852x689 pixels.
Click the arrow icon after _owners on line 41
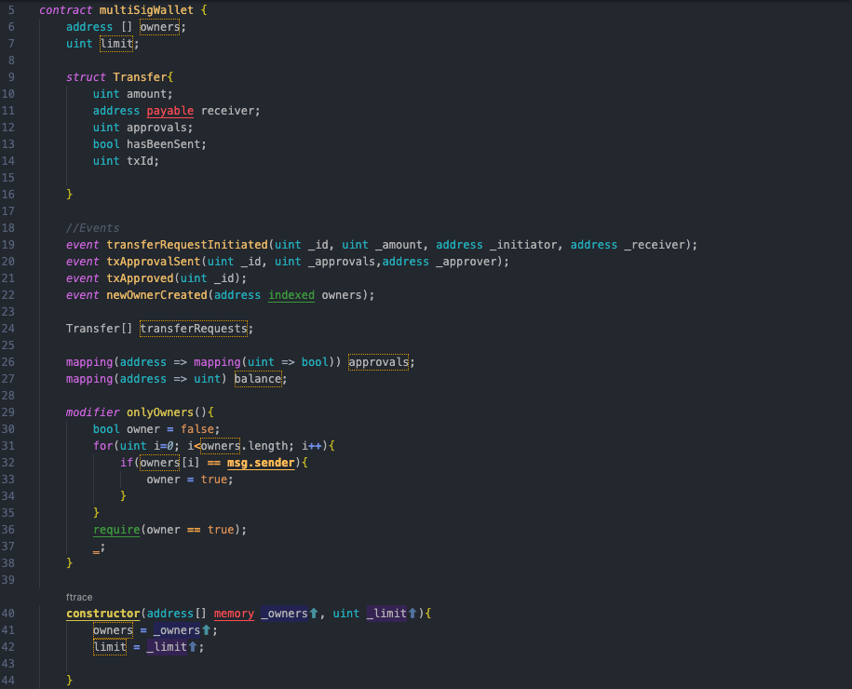coord(207,630)
